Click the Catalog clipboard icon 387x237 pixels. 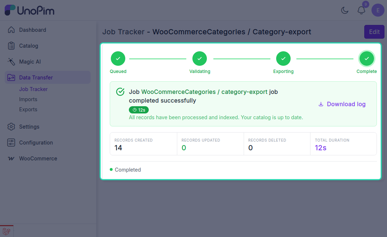pos(11,46)
